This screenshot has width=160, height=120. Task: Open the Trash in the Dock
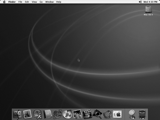(142, 114)
